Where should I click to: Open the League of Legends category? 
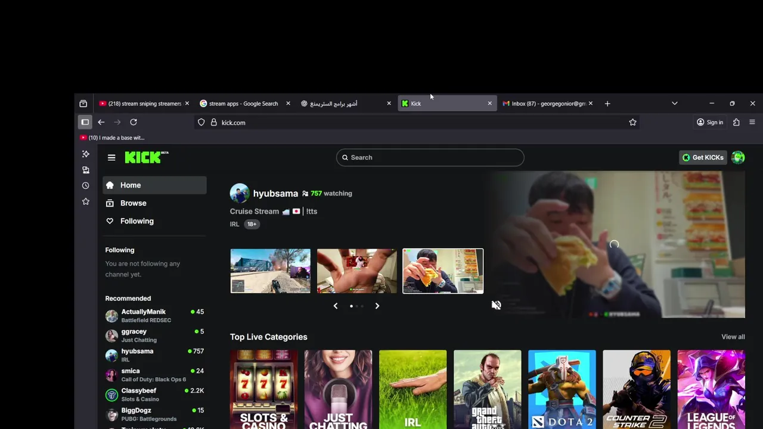coord(711,390)
